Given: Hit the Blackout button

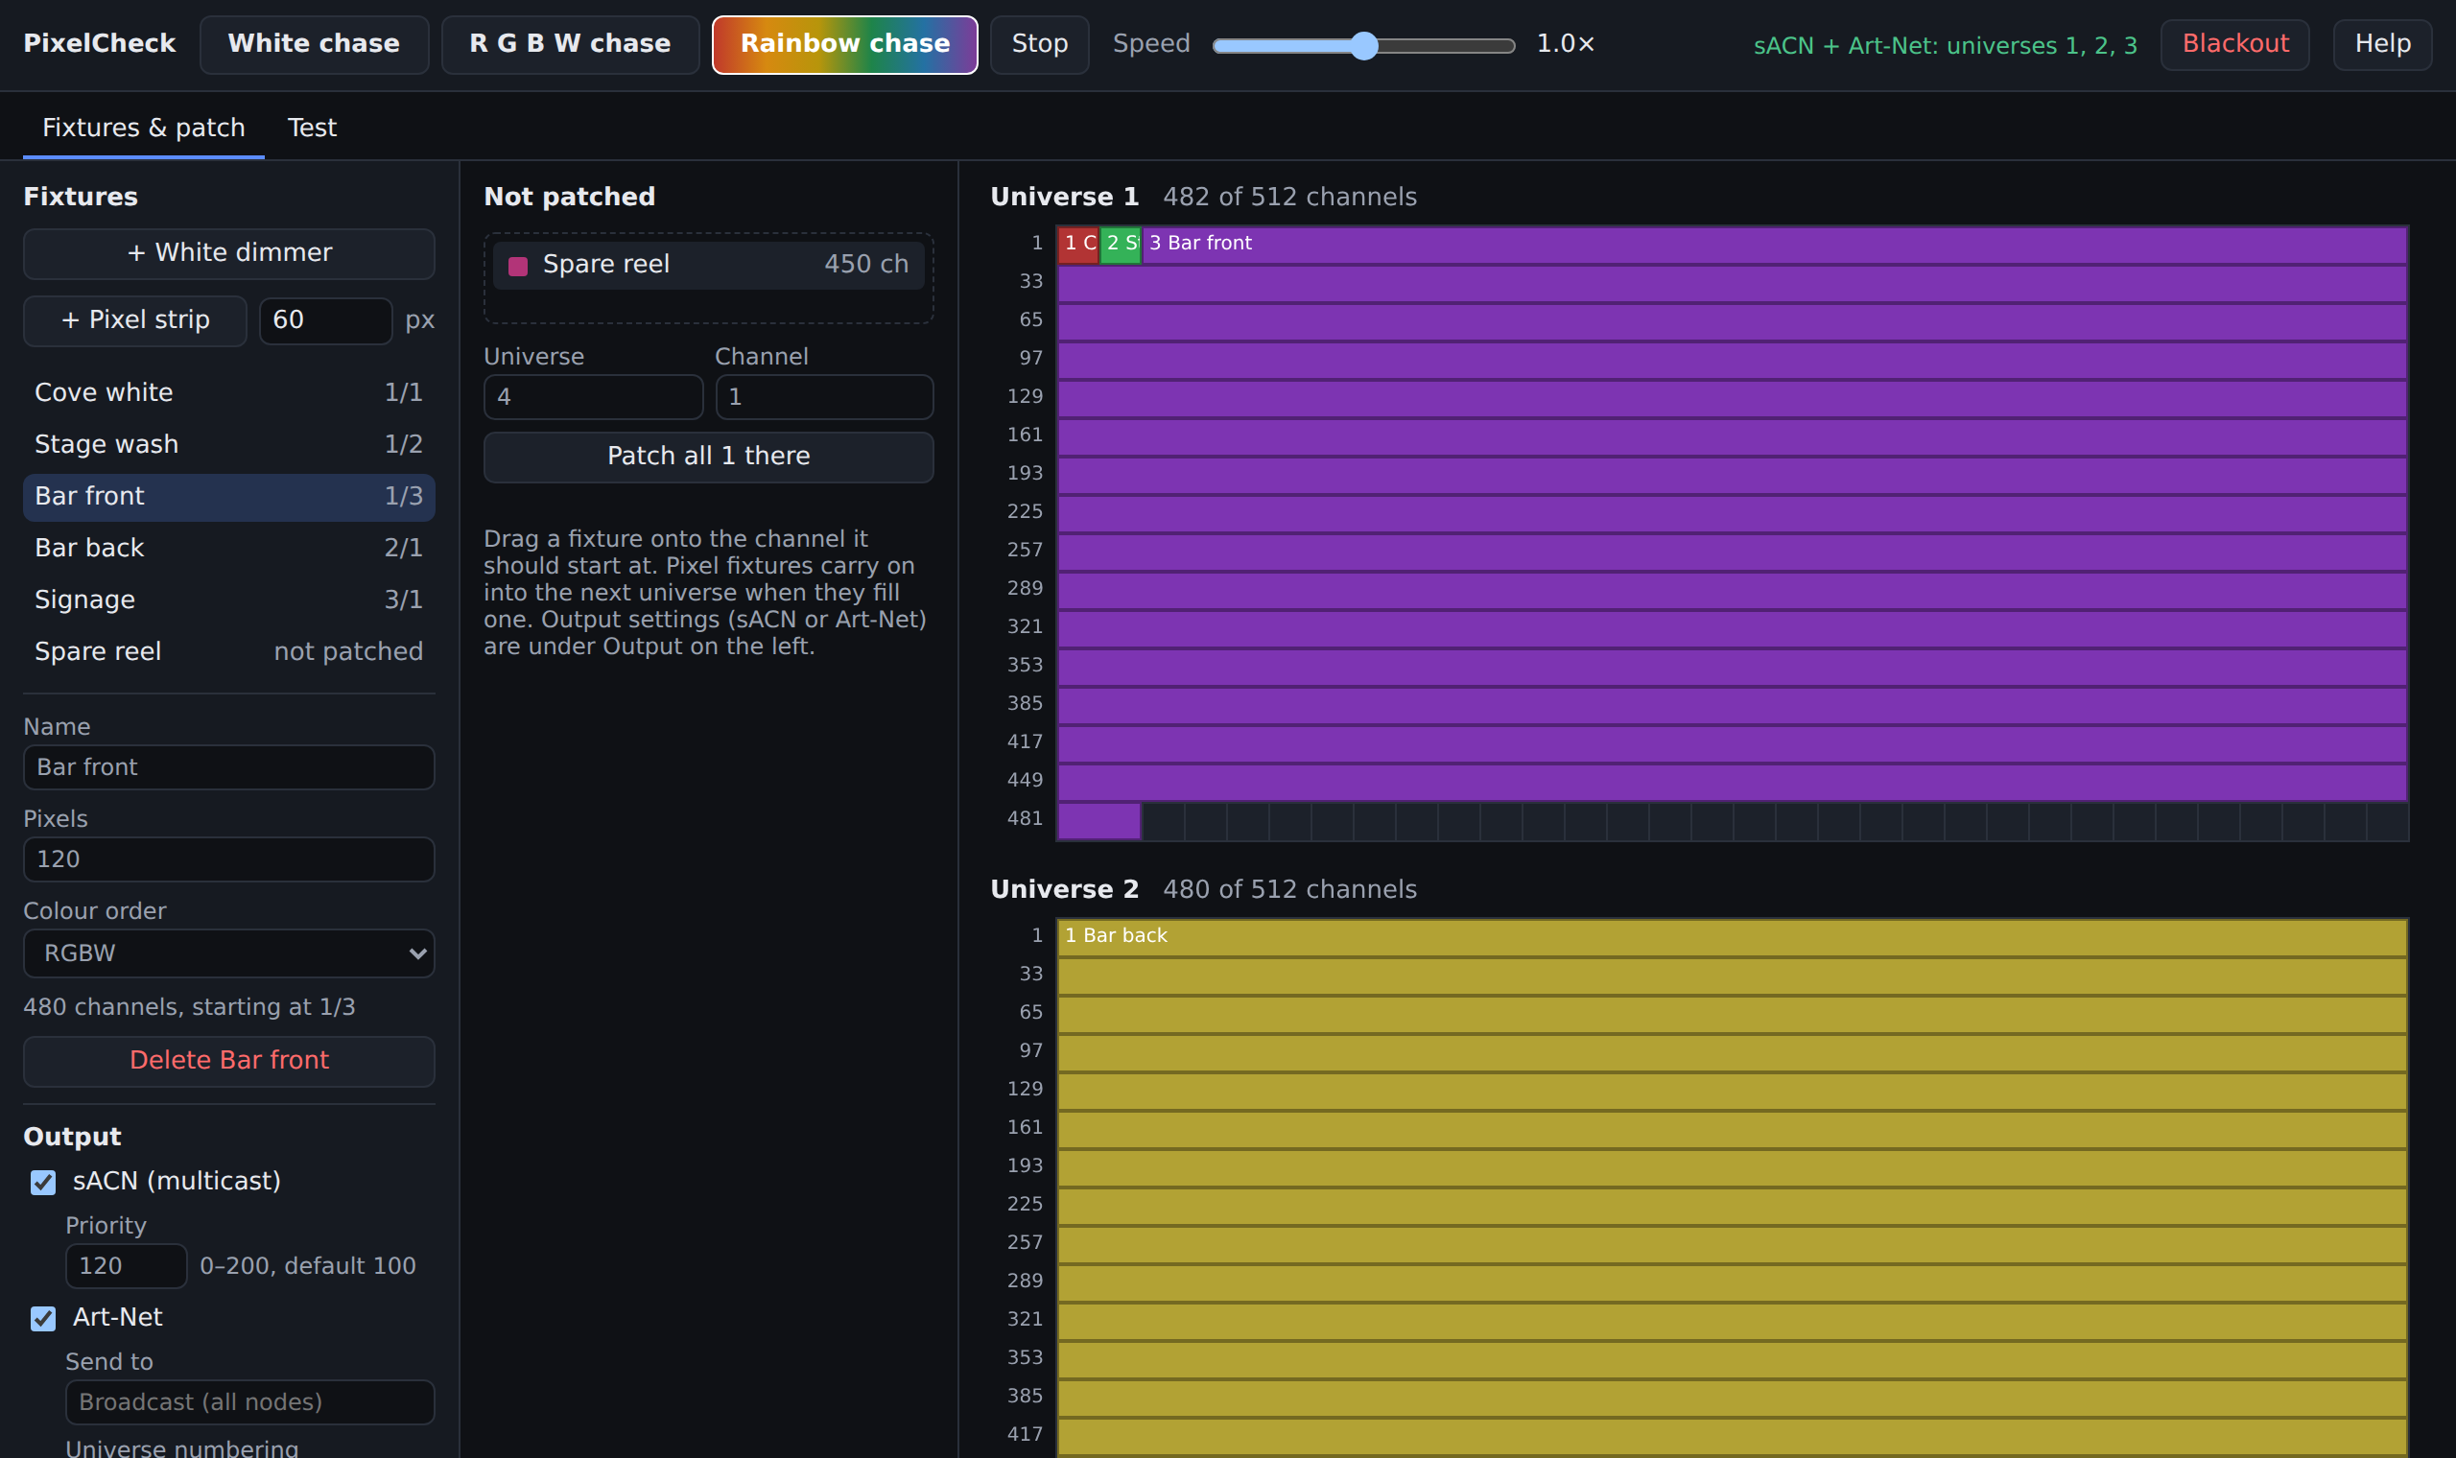Looking at the screenshot, I should [x=2235, y=44].
